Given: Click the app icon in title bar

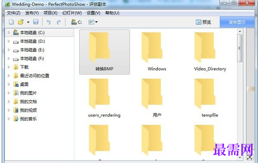Looking at the screenshot, I should click(8, 4).
